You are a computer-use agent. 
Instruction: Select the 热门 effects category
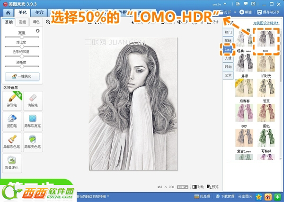228,32
